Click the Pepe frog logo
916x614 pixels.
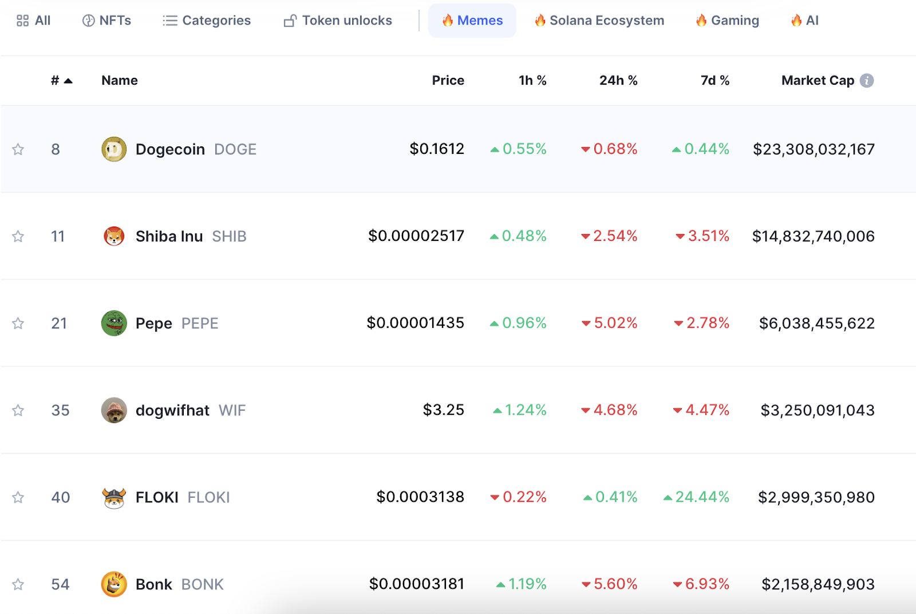coord(114,323)
